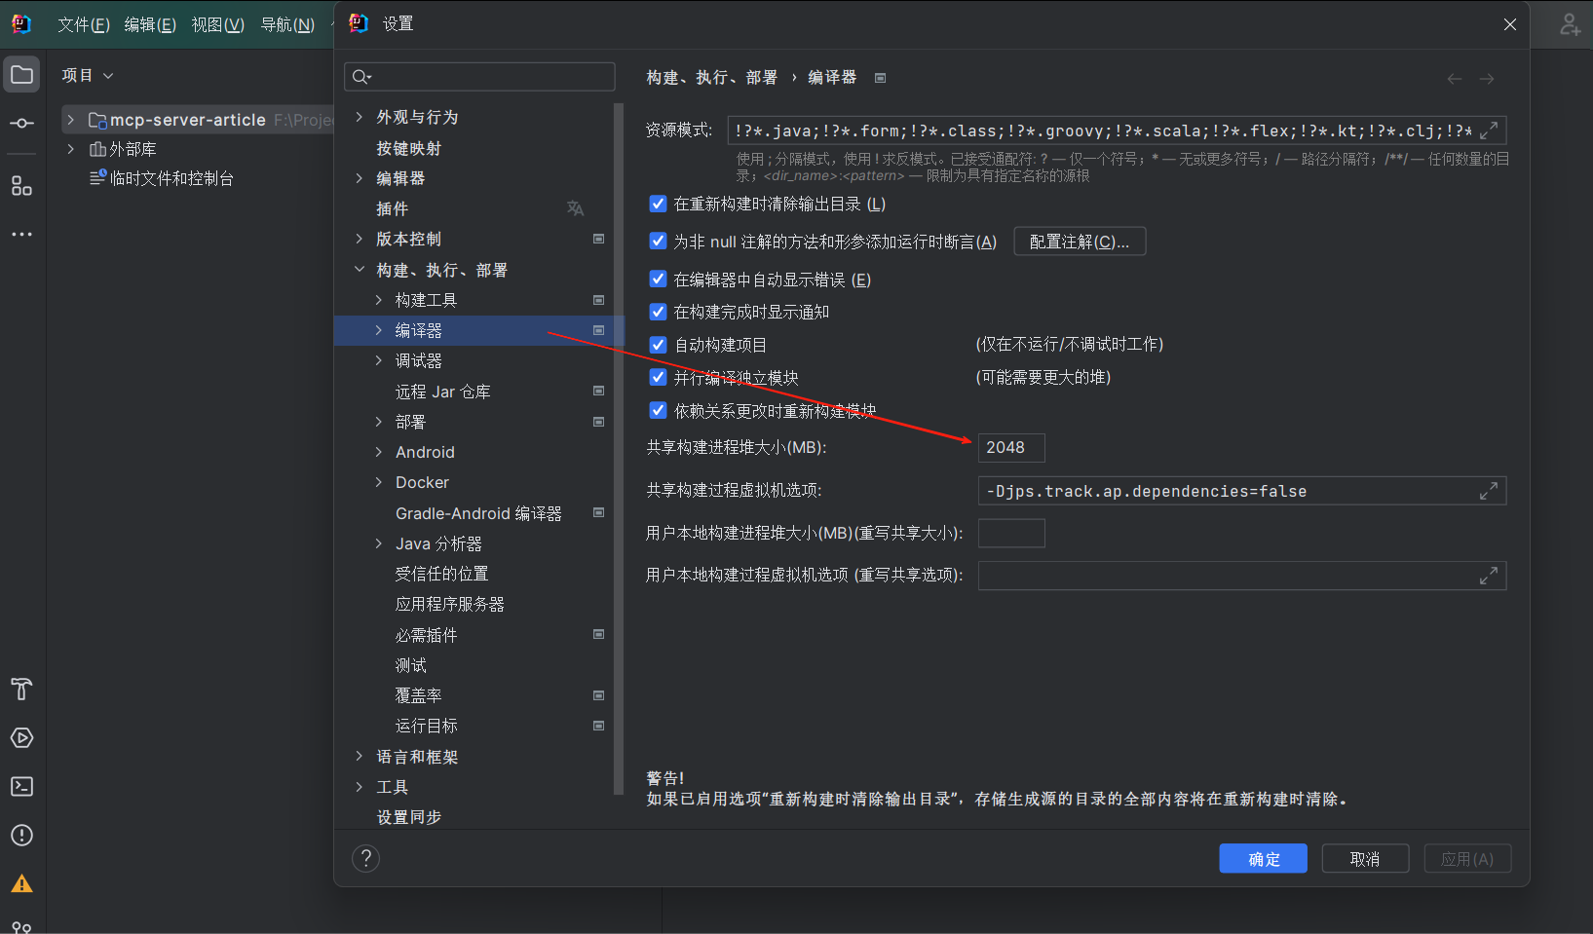Expand 编辑器 settings node
This screenshot has height=934, width=1593.
click(x=360, y=178)
